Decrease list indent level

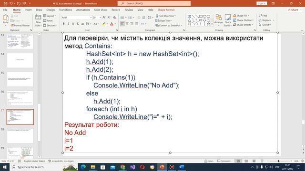click(x=139, y=18)
